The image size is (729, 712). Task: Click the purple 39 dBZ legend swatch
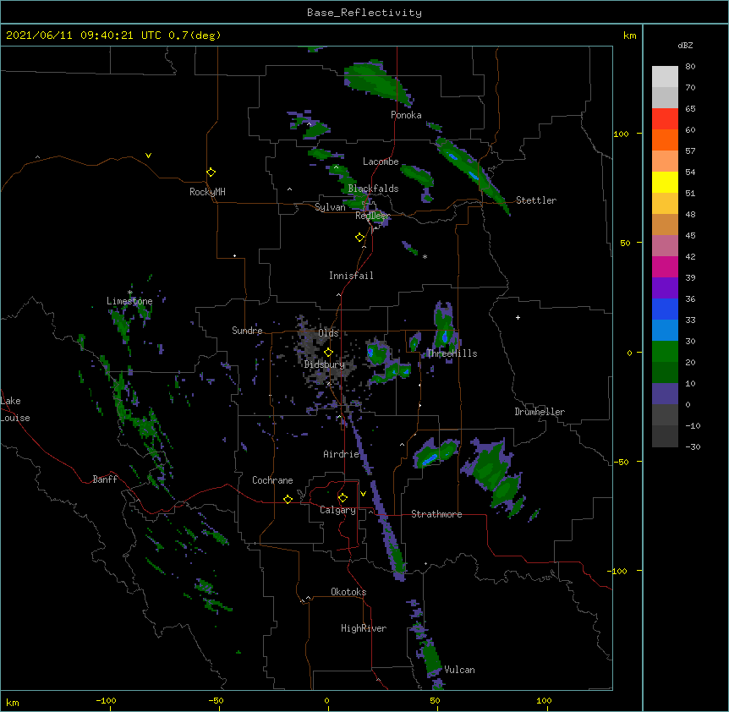(665, 288)
